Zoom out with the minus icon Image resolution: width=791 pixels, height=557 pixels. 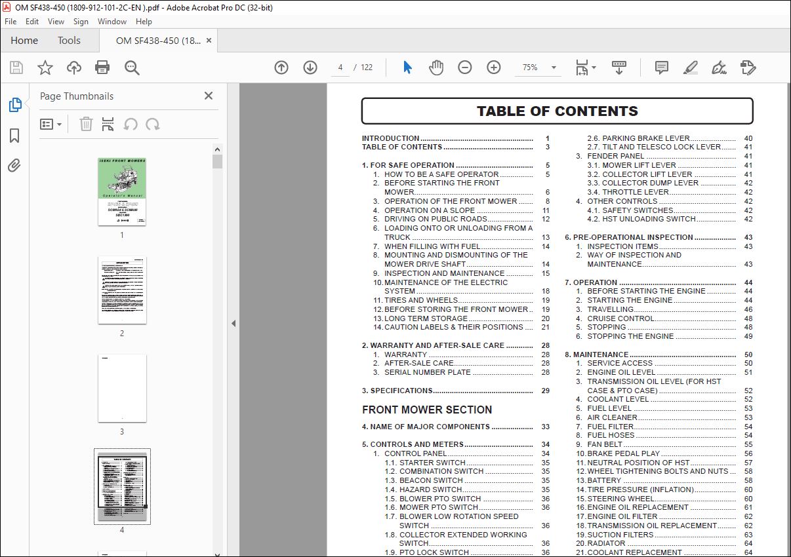465,67
